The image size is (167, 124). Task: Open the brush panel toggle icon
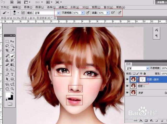tap(23, 13)
